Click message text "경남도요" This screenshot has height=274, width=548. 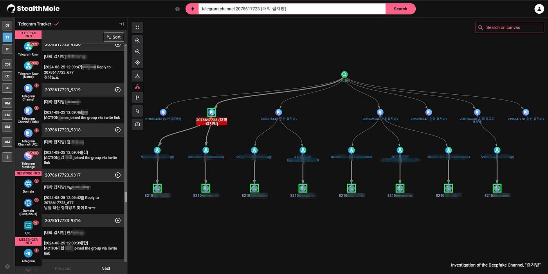tap(51, 78)
